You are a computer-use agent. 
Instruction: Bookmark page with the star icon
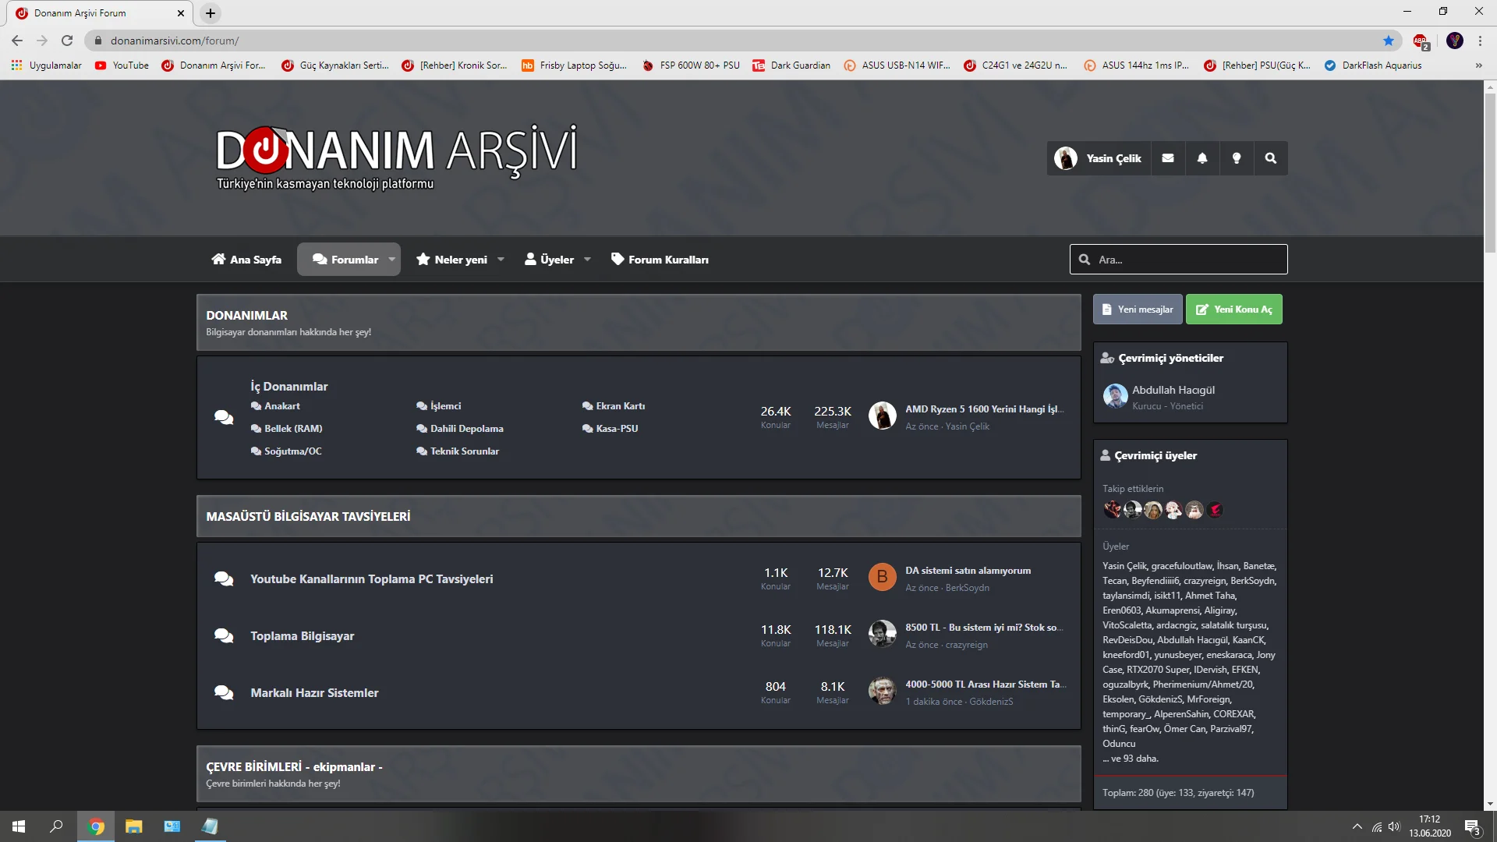tap(1388, 41)
